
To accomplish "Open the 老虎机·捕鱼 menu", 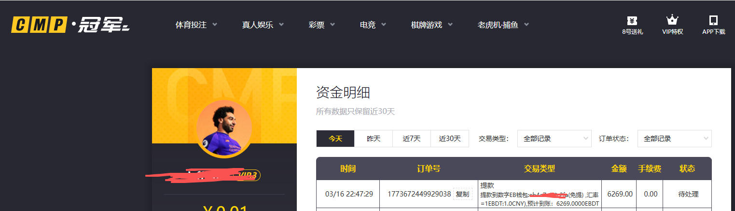I will [x=503, y=25].
